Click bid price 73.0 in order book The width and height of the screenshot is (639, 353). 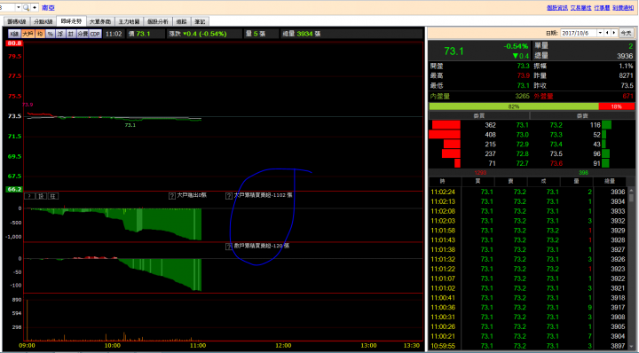(x=522, y=134)
